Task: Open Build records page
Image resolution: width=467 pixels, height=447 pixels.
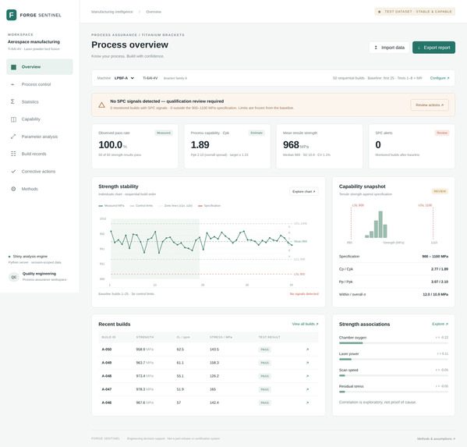Action: tap(40, 154)
